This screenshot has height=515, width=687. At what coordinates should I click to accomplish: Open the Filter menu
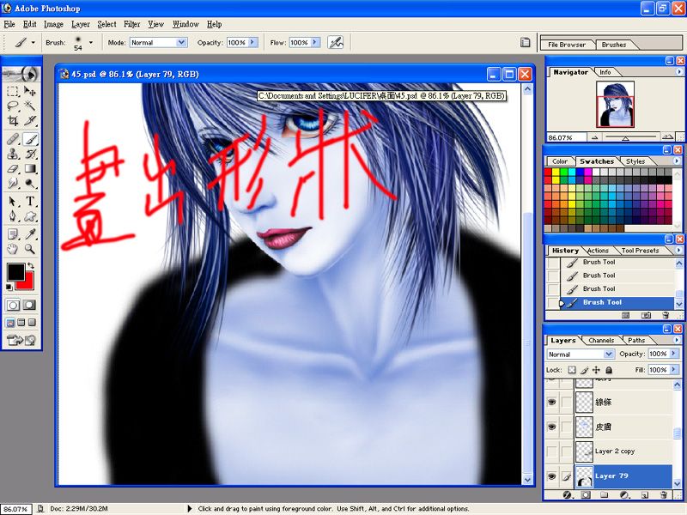click(x=132, y=24)
